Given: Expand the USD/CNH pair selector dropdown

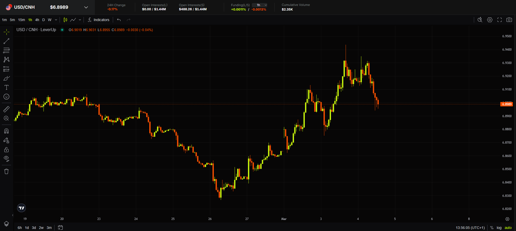Looking at the screenshot, I should tap(86, 7).
